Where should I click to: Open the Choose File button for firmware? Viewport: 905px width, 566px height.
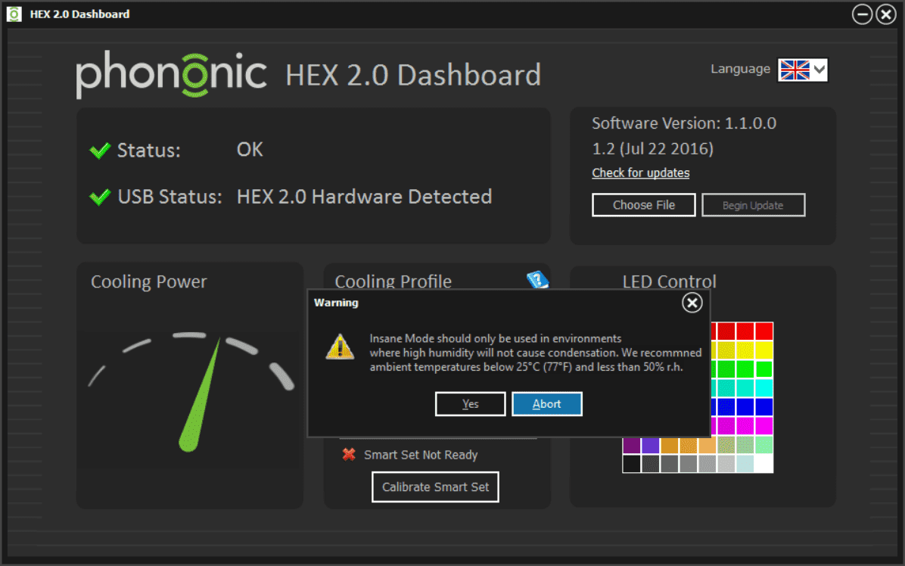coord(643,205)
